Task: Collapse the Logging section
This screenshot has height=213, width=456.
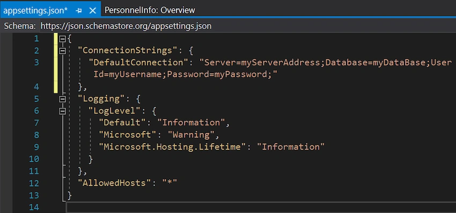Action: (62, 99)
